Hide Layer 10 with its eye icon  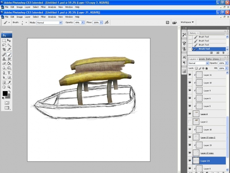[x=190, y=83]
